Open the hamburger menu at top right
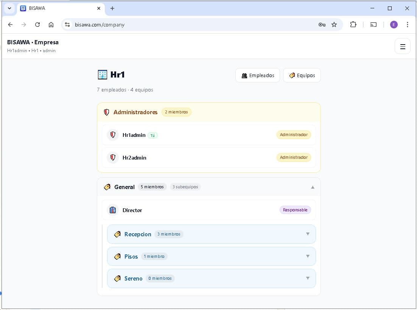This screenshot has height=310, width=417. point(402,46)
